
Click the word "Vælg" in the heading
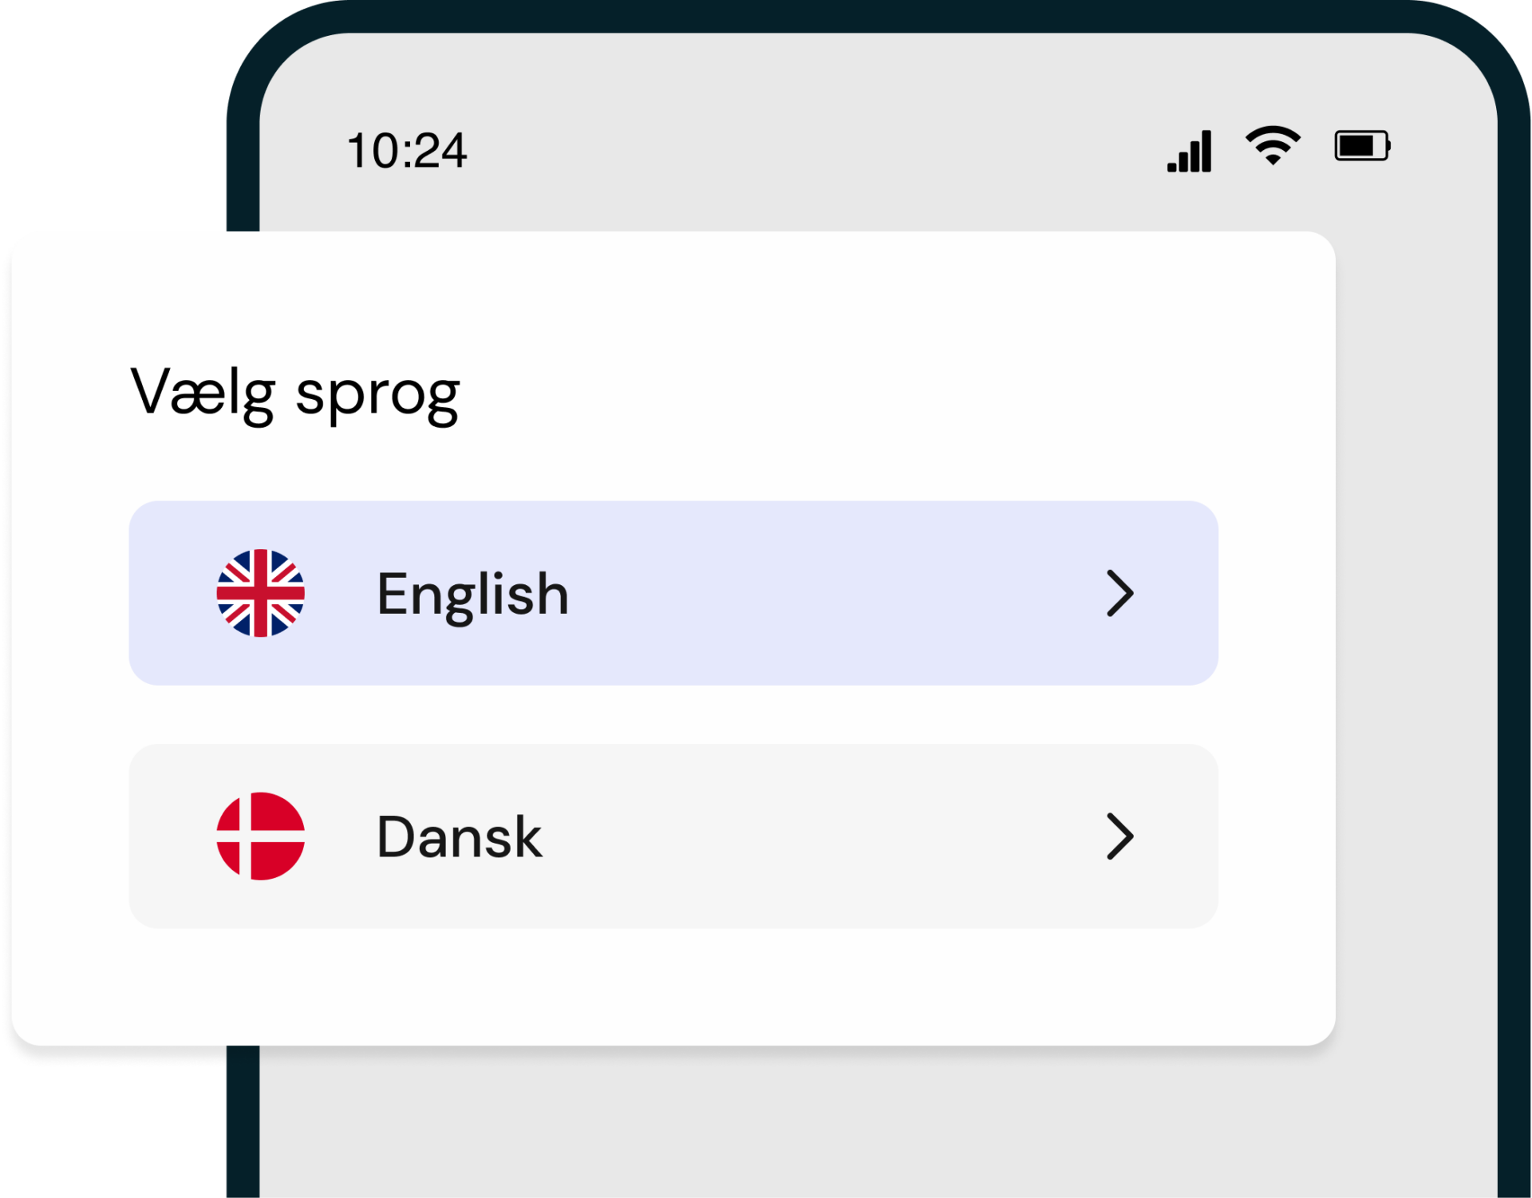coord(203,393)
